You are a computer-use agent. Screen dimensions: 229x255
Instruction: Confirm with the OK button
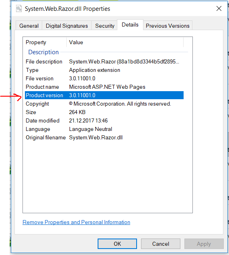tap(117, 244)
